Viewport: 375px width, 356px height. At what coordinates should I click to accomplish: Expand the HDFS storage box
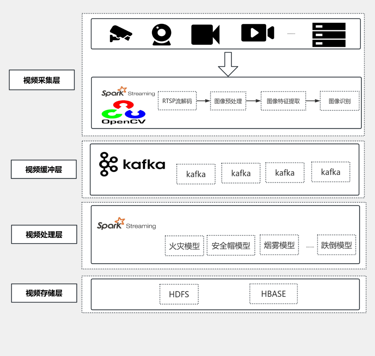click(x=179, y=294)
